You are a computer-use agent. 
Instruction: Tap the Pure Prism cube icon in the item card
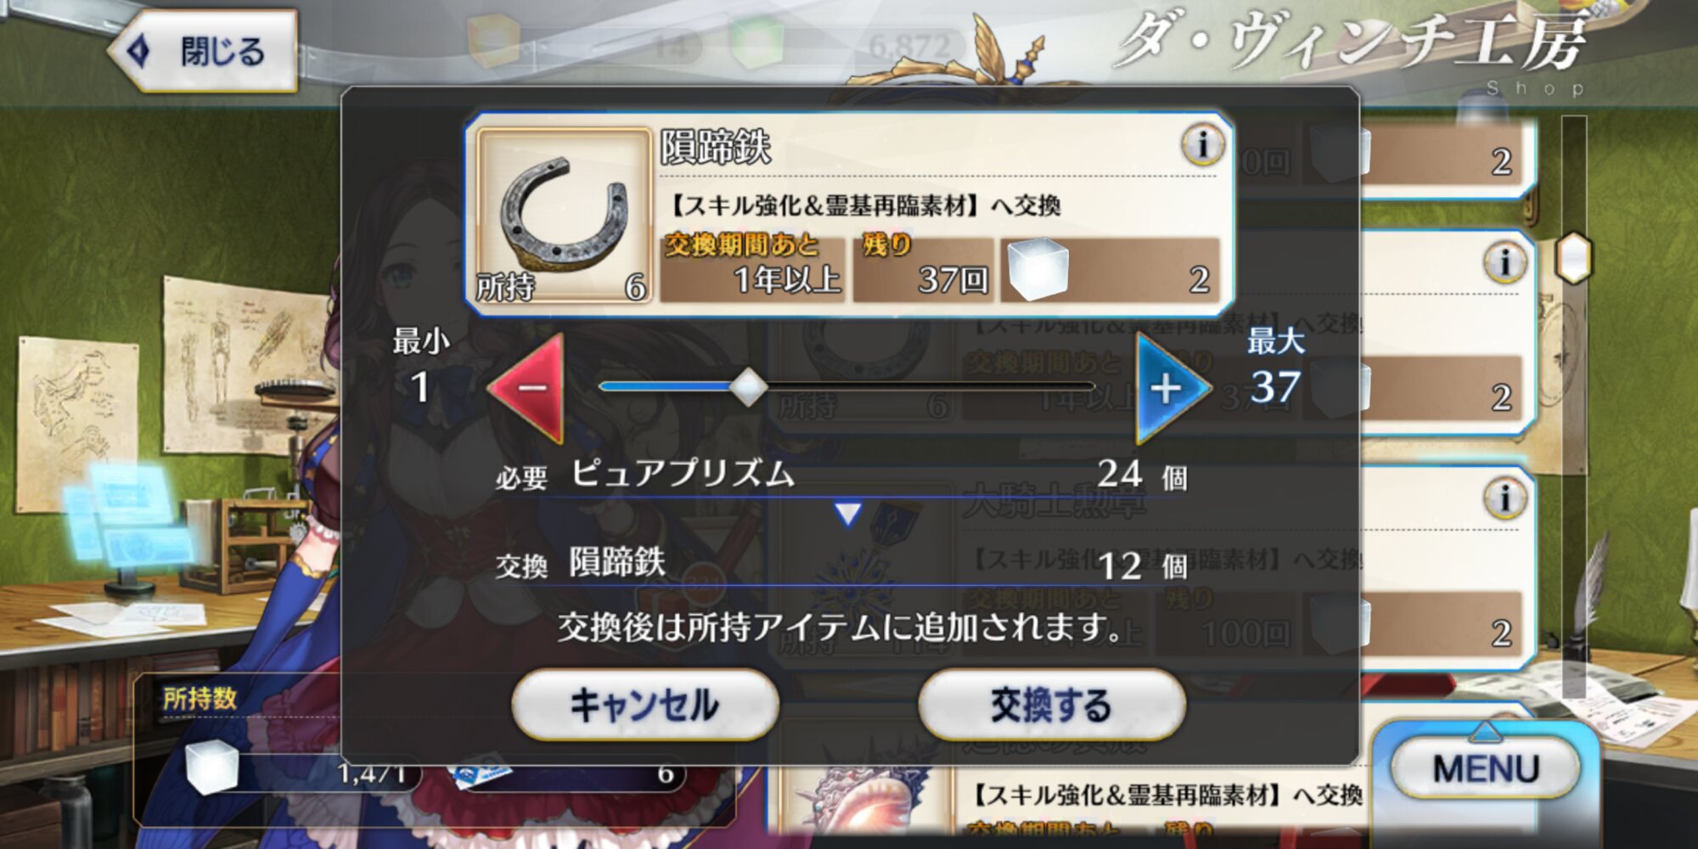click(x=1037, y=268)
